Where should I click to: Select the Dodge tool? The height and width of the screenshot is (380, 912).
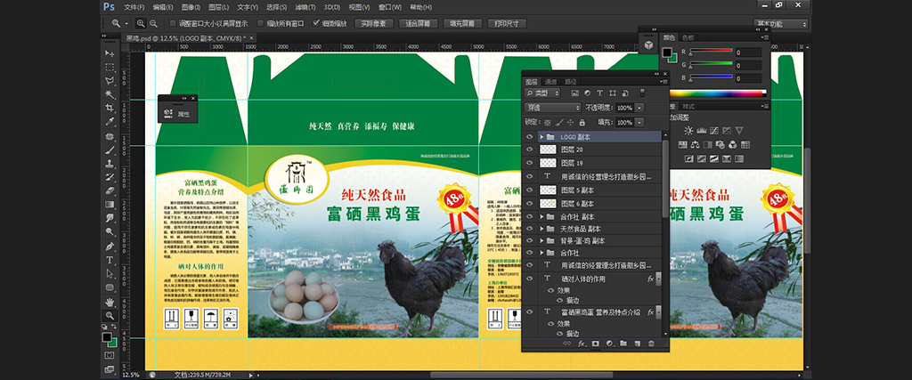click(x=110, y=232)
